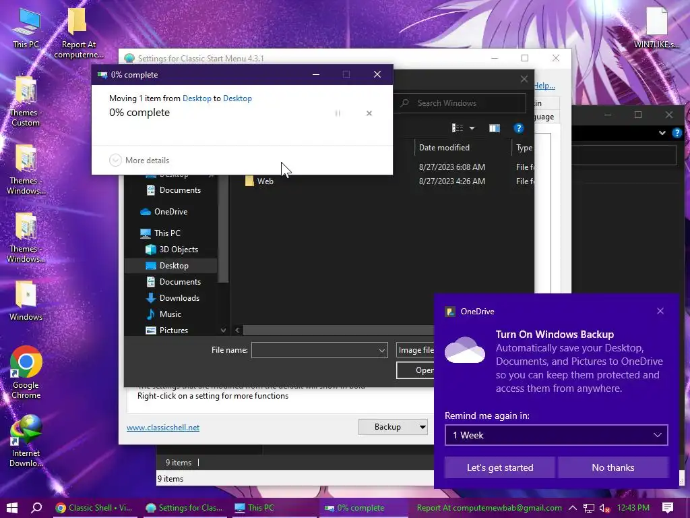Open the Windows folder on desktop

[x=26, y=301]
